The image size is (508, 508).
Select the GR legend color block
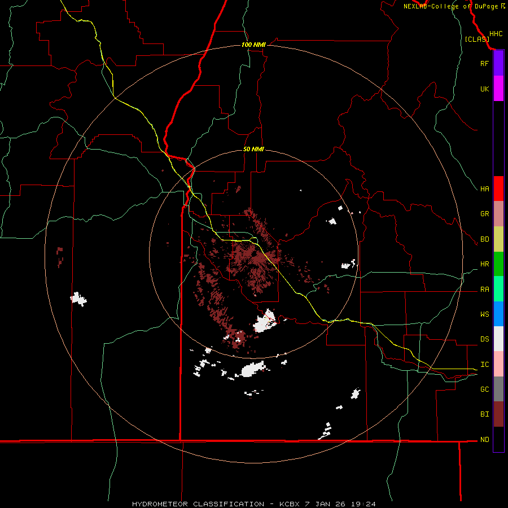pos(498,214)
